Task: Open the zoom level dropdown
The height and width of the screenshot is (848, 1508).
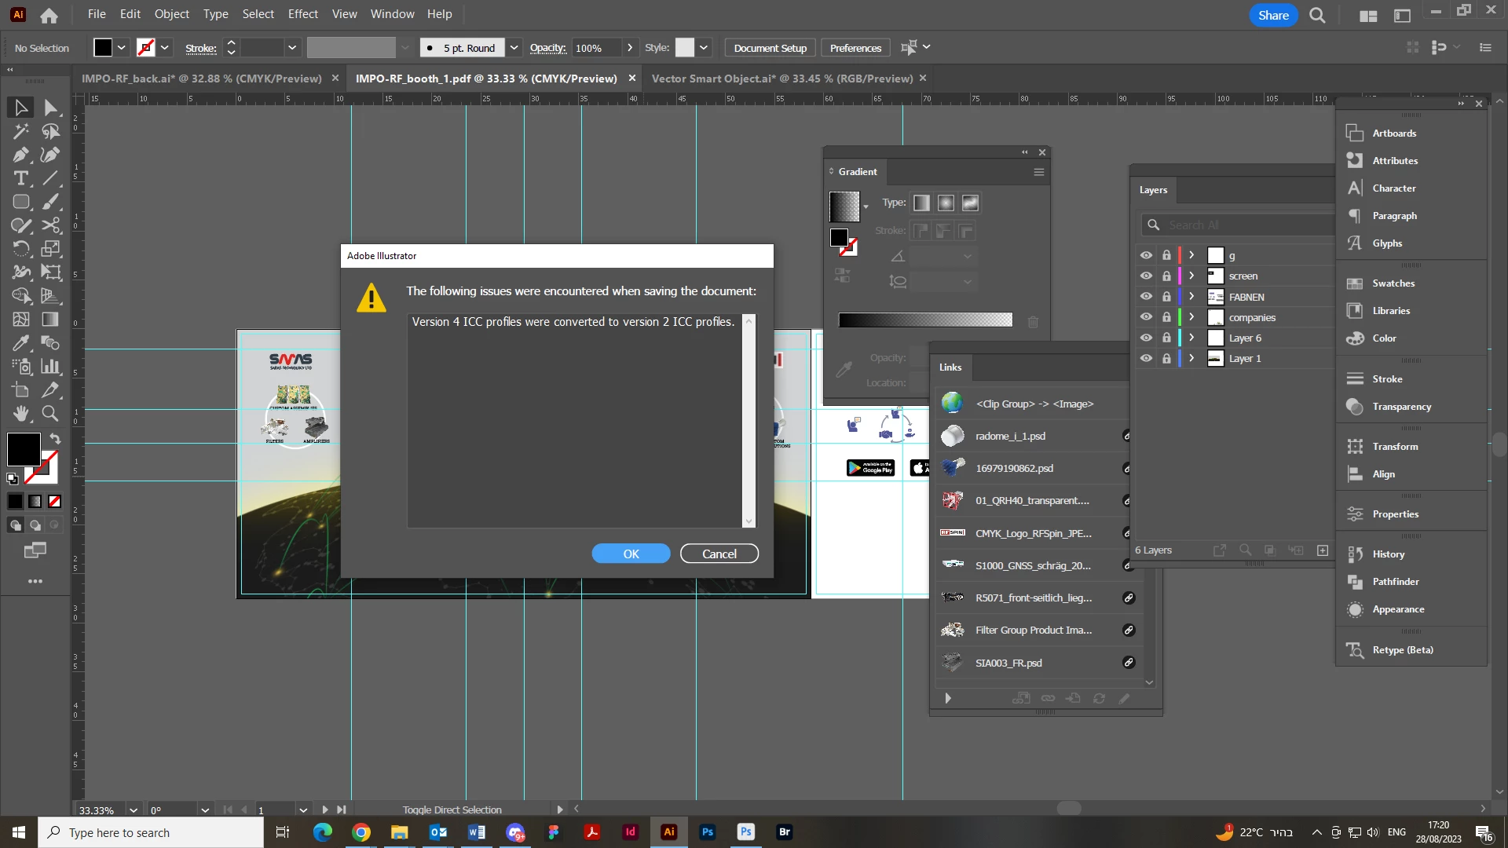Action: coord(134,810)
